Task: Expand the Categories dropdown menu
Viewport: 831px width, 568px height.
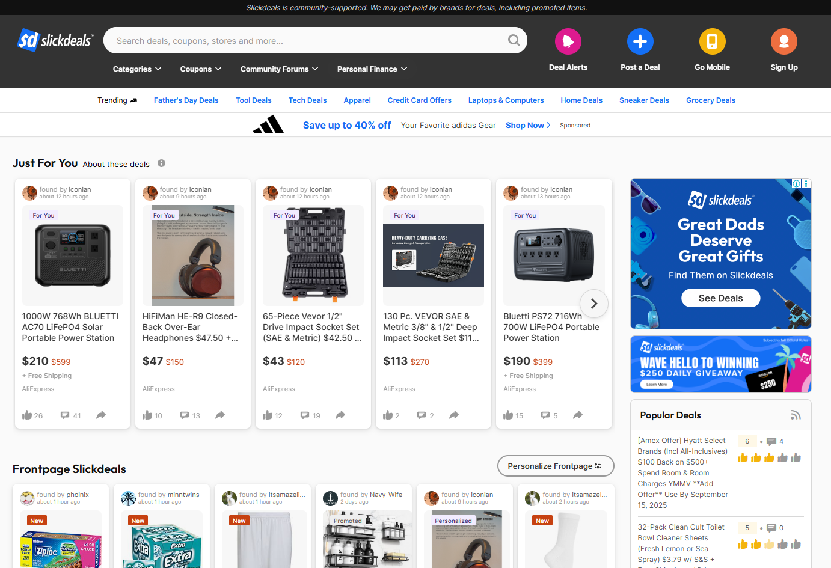Action: pos(137,69)
